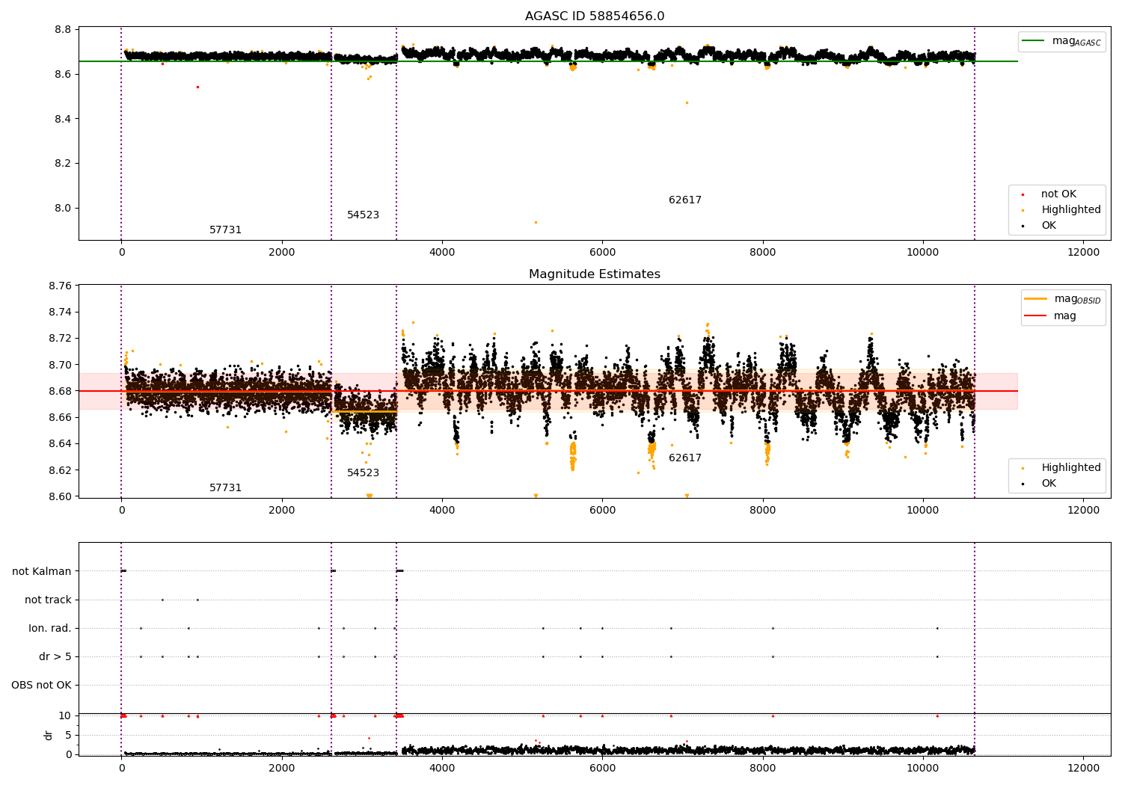Click the 'not track' axis label
1122x785 pixels.
point(48,600)
